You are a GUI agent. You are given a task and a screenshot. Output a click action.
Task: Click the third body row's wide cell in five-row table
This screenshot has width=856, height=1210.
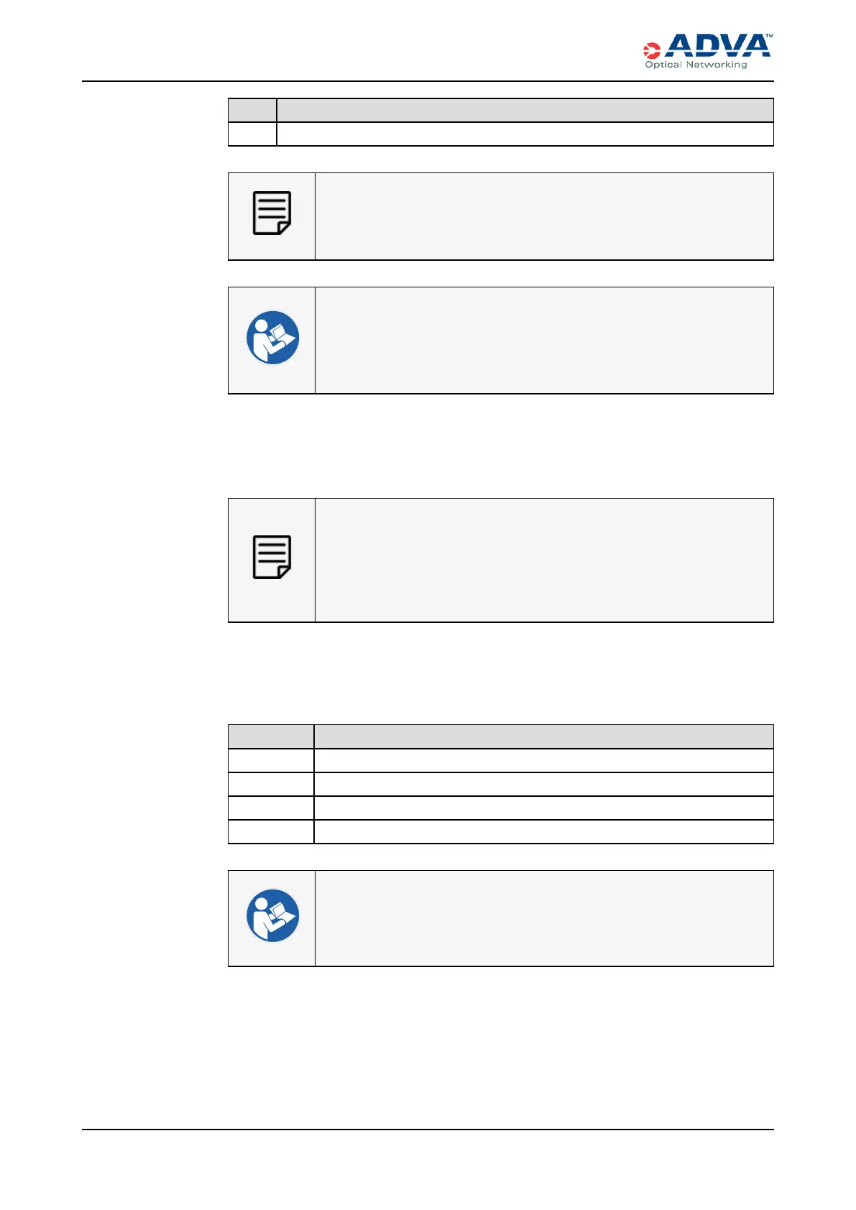[543, 808]
